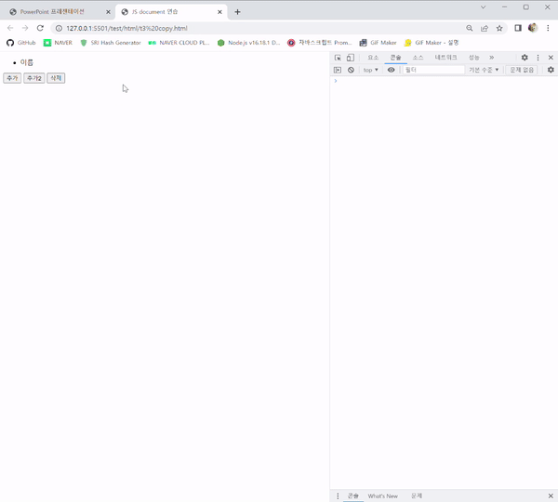Switch to the DevTools 성능 tab
558x502 pixels.
(473, 58)
